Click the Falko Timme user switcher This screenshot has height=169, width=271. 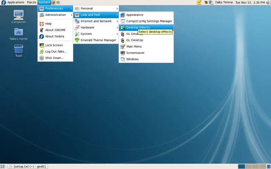224,2
